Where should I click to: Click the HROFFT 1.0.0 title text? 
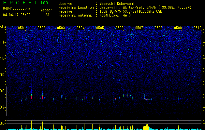coord(25,3)
